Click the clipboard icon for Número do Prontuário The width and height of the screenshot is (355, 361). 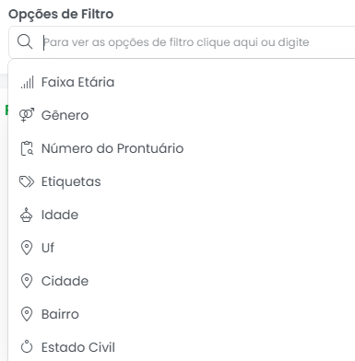coord(27,148)
